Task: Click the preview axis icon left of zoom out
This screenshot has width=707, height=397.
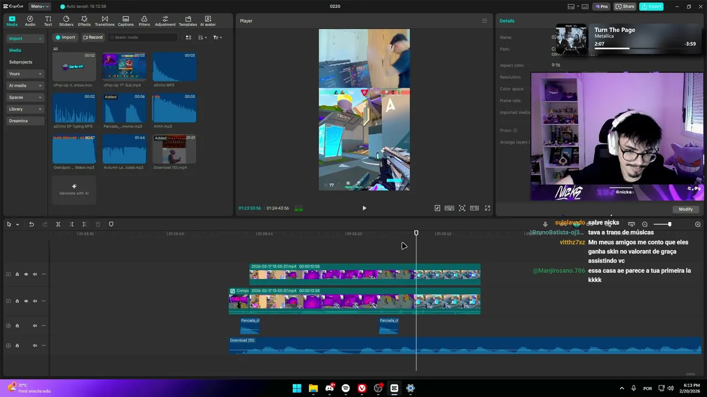Action: click(x=631, y=224)
